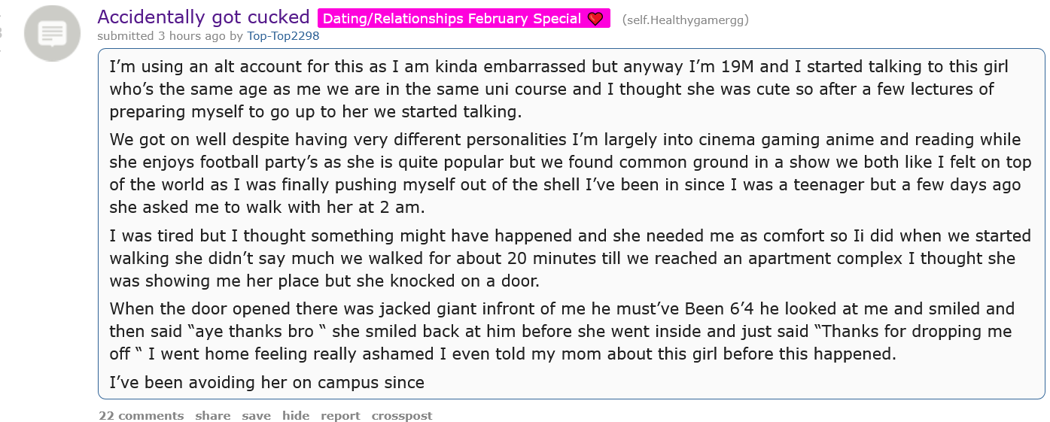1050x422 pixels.
Task: Click the final line "I've been avoiding her"
Action: [x=266, y=382]
